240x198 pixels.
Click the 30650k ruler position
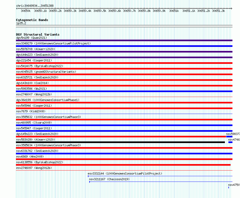(x=26, y=11)
